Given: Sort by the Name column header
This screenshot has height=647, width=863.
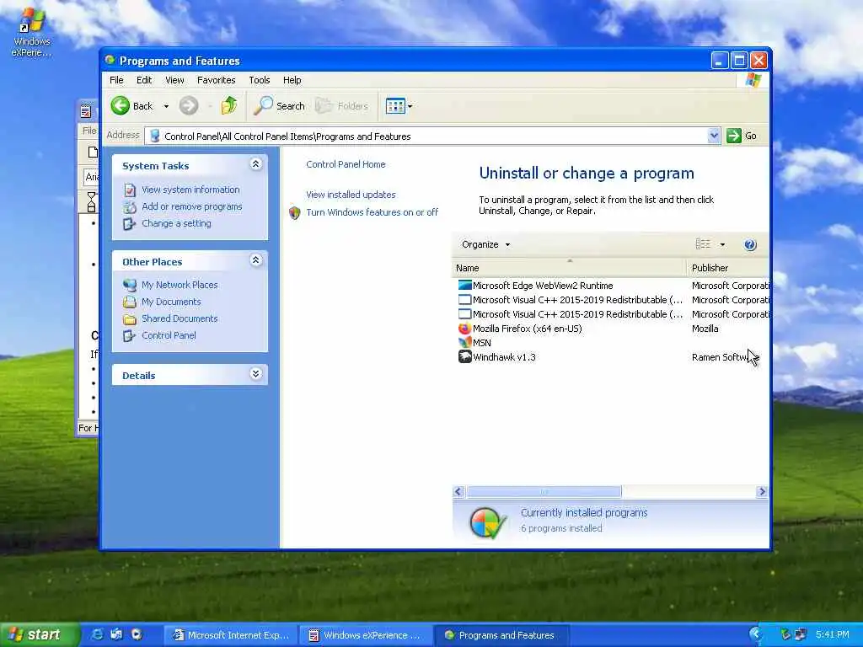Looking at the screenshot, I should [x=569, y=268].
